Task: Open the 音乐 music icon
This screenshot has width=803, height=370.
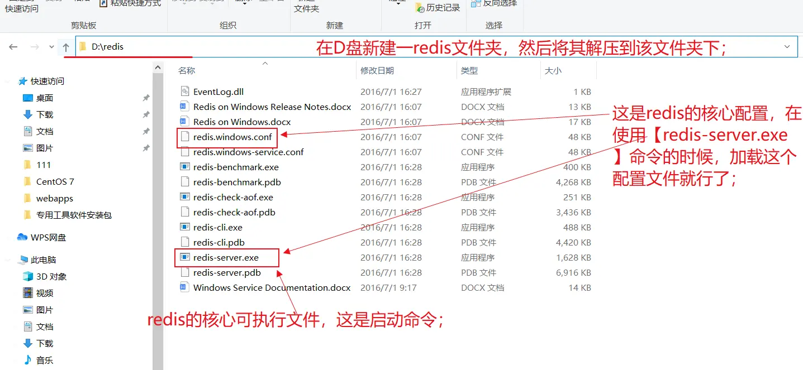Action: [x=28, y=360]
